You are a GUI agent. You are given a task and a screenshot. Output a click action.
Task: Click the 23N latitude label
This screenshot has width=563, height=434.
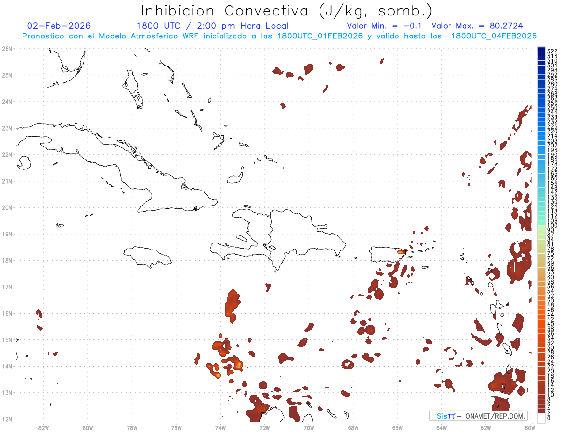[7, 128]
